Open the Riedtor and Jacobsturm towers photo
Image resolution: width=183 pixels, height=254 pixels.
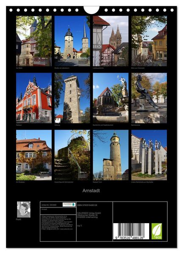[x=72, y=41]
